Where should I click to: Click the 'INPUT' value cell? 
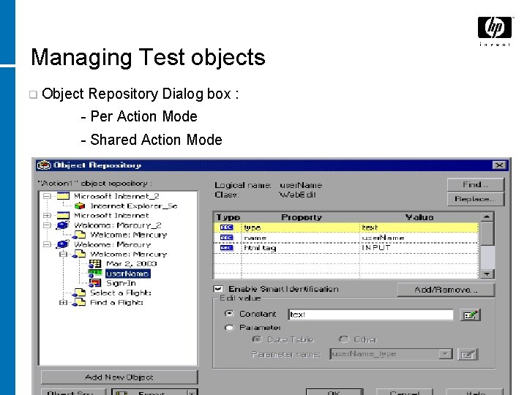tap(419, 248)
